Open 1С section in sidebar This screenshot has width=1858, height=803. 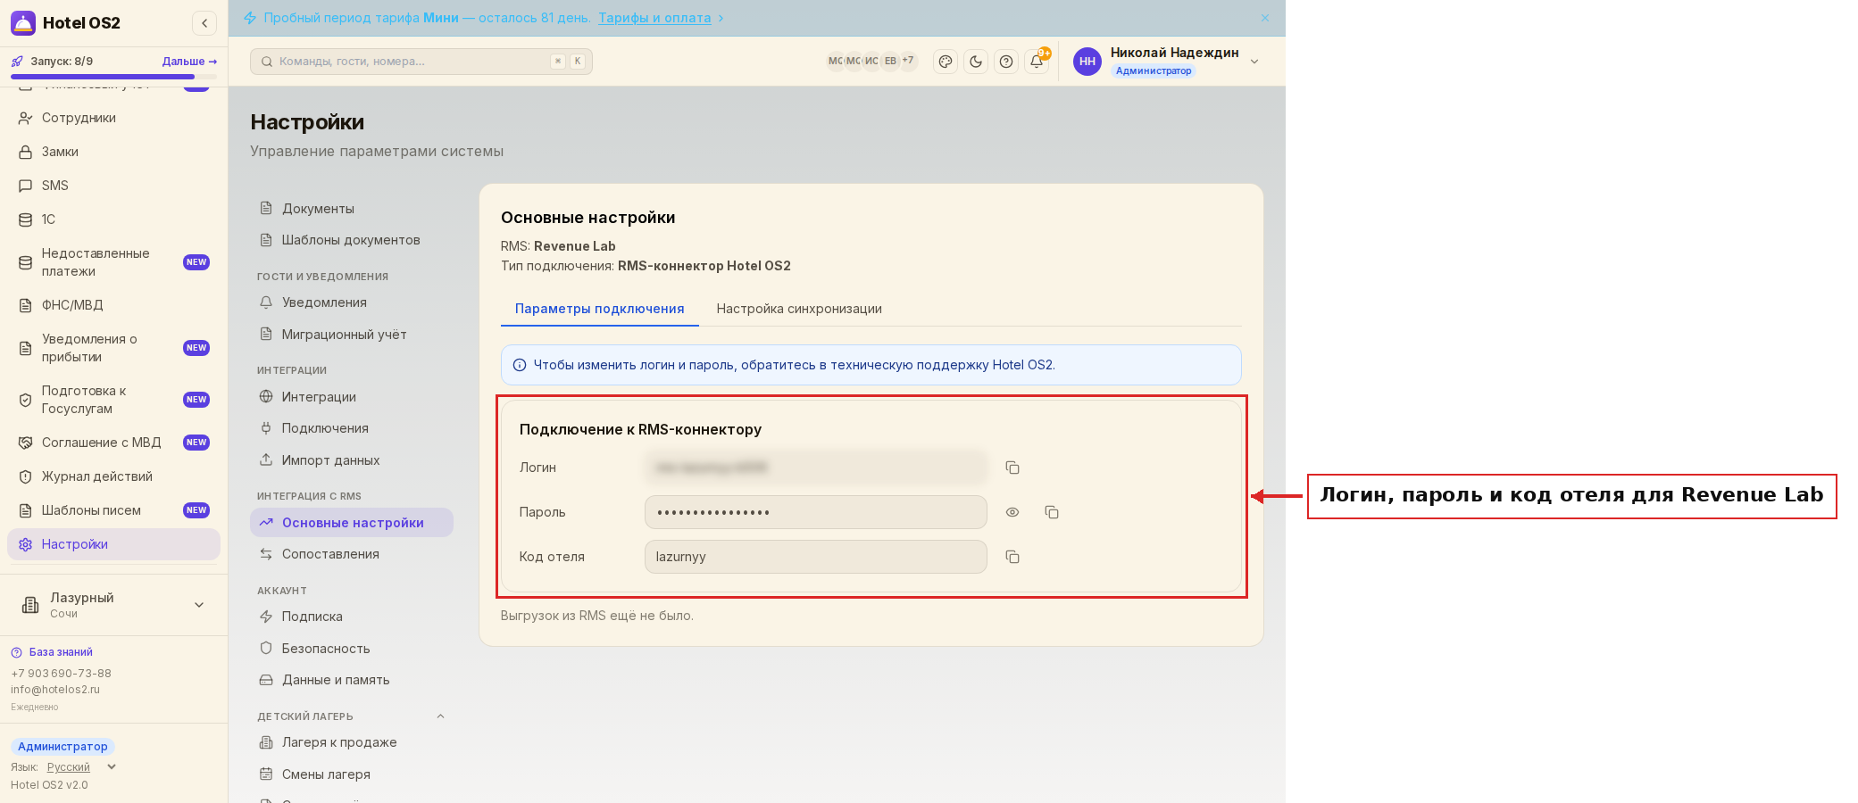114,219
